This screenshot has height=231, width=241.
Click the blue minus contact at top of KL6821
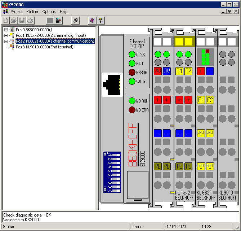(x=210, y=71)
